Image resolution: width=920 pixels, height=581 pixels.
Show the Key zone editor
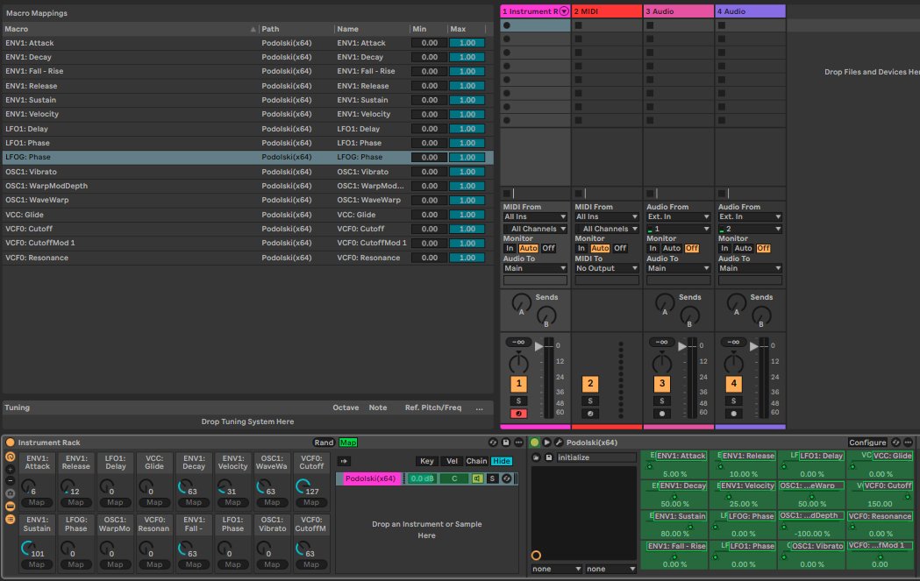point(426,462)
